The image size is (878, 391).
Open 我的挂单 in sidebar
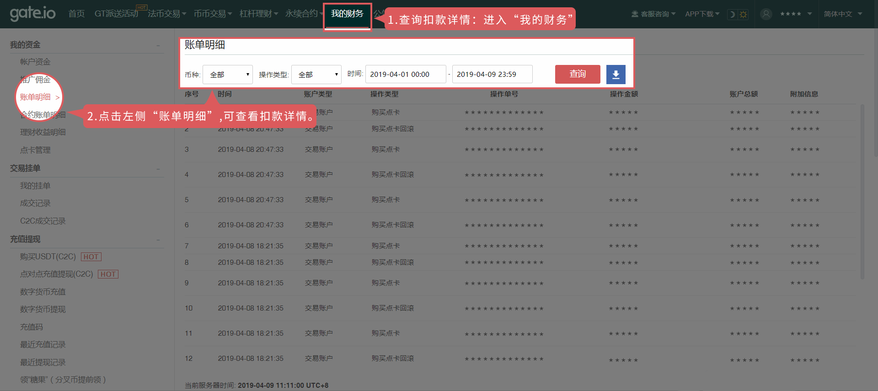pyautogui.click(x=35, y=186)
